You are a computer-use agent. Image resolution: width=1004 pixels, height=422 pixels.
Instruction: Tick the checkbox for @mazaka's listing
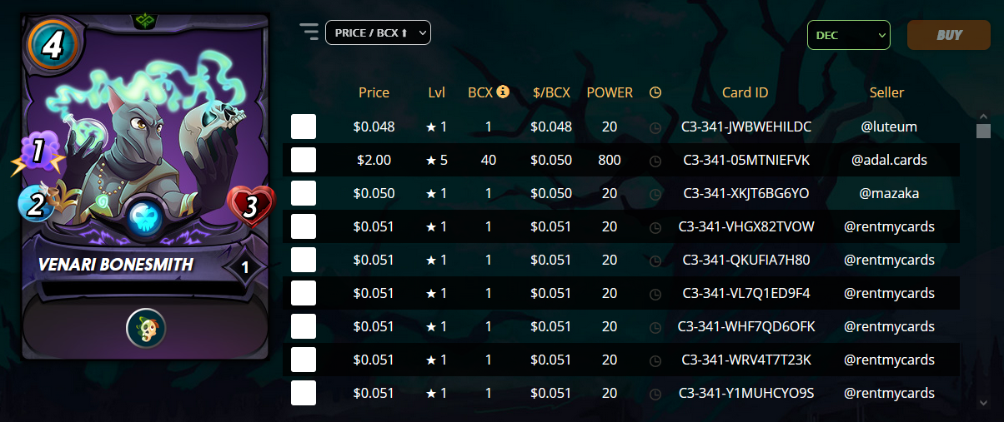(304, 193)
